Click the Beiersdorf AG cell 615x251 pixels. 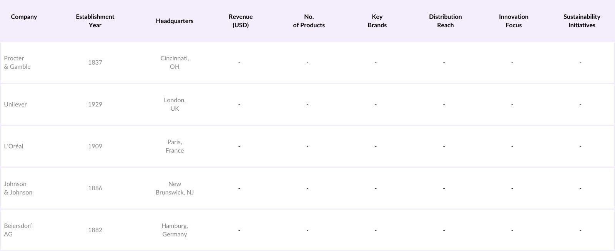[18, 230]
